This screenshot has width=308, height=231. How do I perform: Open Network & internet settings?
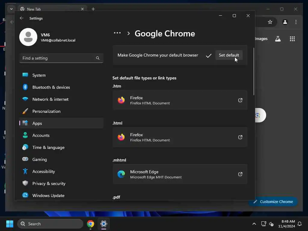(x=61, y=99)
